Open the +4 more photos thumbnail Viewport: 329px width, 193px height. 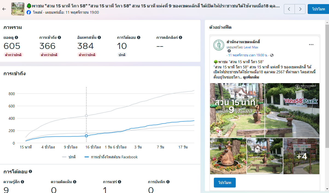pyautogui.click(x=301, y=156)
